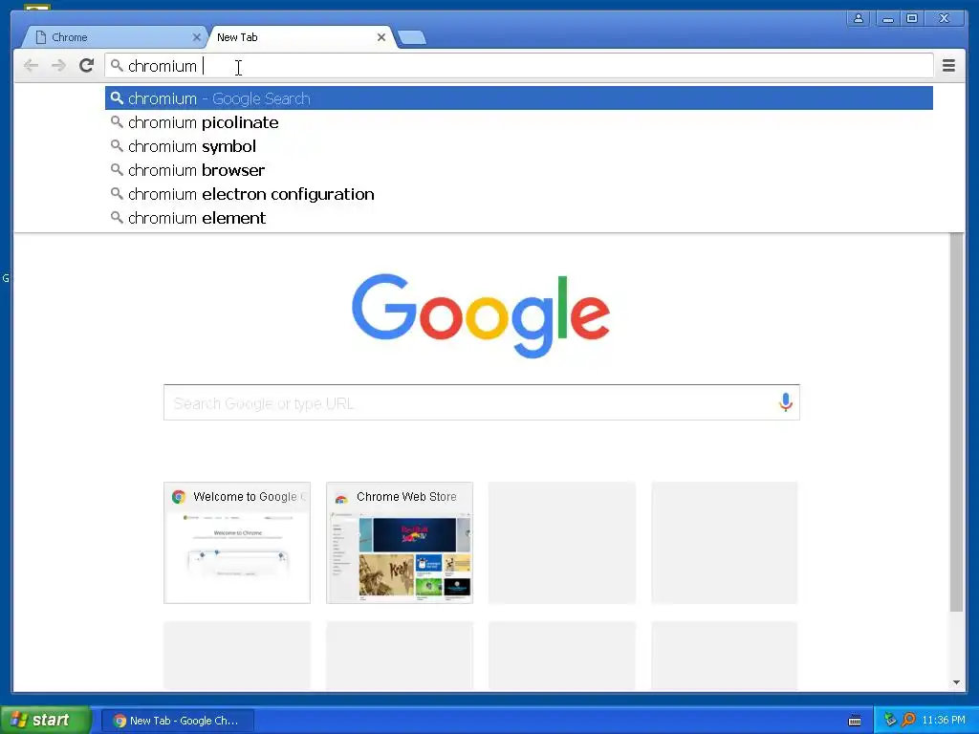Click the magnifier icon beside chromium browser
Image resolution: width=979 pixels, height=734 pixels.
(117, 169)
